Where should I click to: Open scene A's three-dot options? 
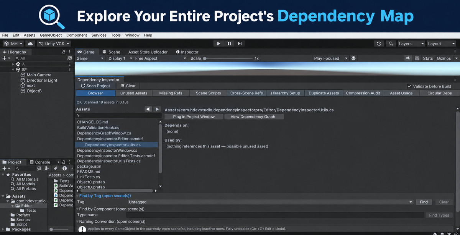tap(70, 64)
